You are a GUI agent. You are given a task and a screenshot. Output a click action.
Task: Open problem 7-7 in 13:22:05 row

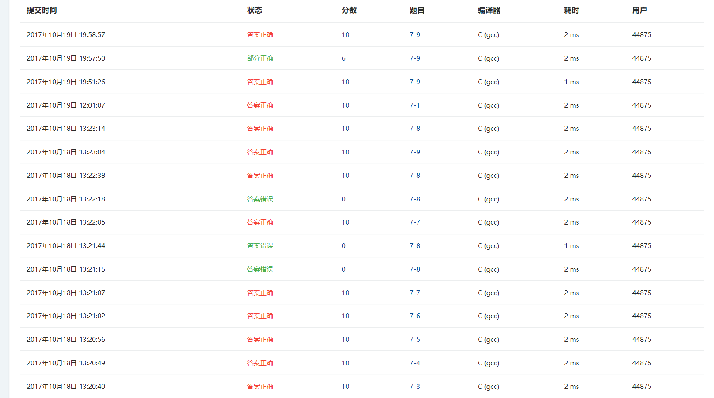click(x=415, y=222)
